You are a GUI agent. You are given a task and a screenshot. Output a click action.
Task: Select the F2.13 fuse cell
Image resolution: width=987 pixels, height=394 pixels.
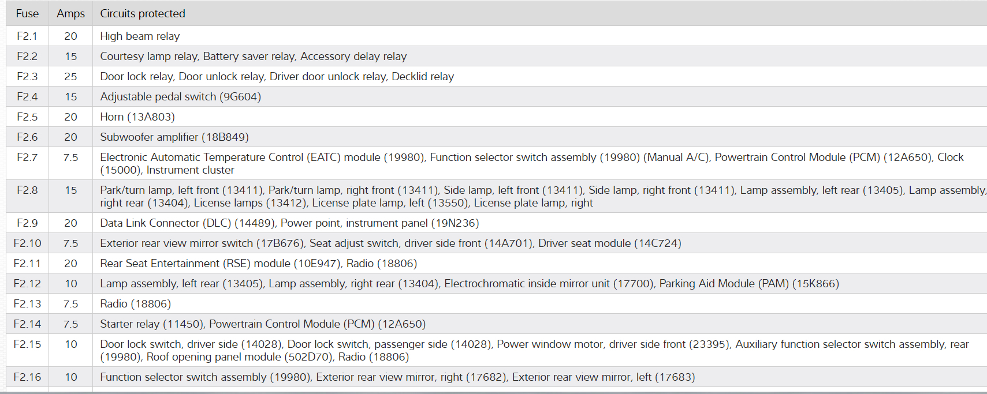[x=27, y=303]
